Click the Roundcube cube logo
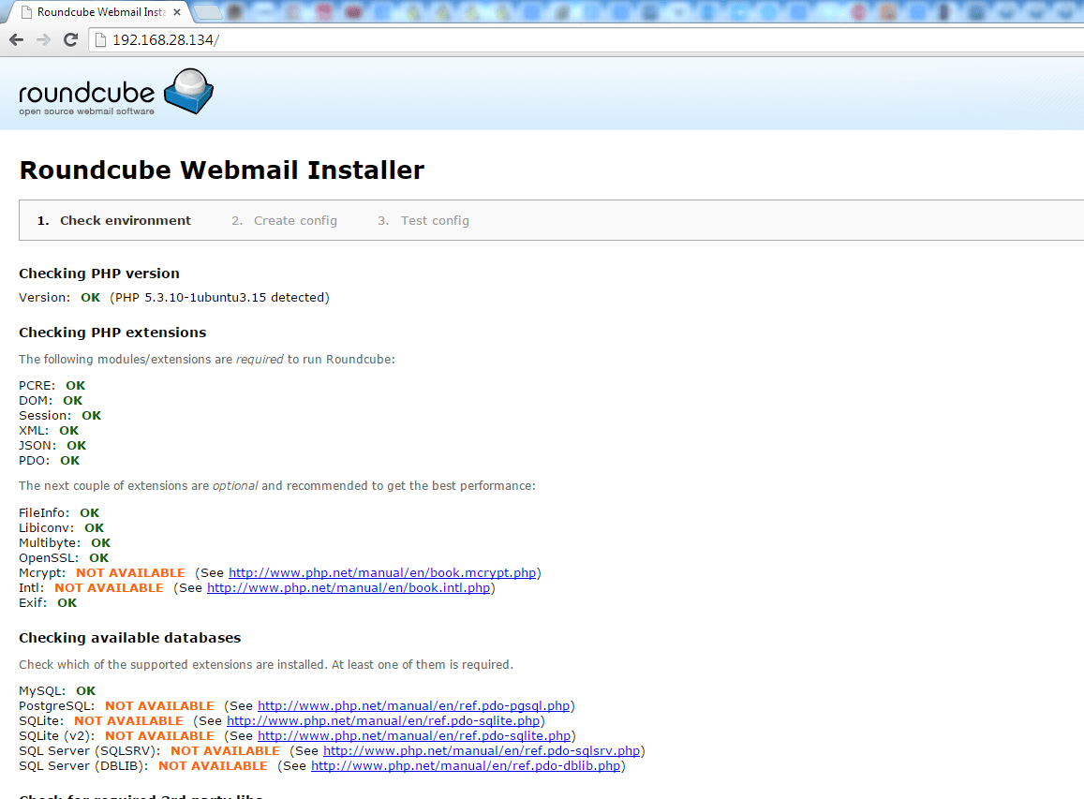Screen dimensions: 1084x799 click(188, 91)
